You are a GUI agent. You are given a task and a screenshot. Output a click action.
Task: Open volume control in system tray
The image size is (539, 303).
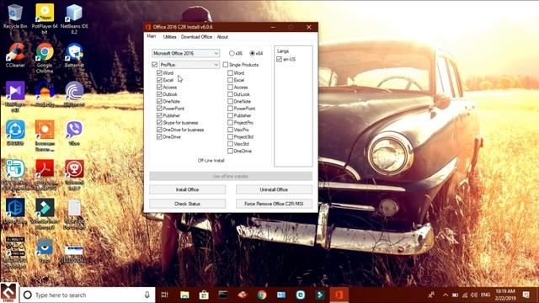tap(474, 295)
